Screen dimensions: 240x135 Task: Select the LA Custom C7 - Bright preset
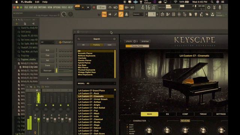[89, 105]
